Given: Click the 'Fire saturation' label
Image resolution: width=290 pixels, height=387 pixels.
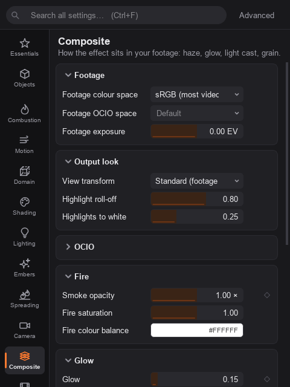Looking at the screenshot, I should tap(87, 313).
